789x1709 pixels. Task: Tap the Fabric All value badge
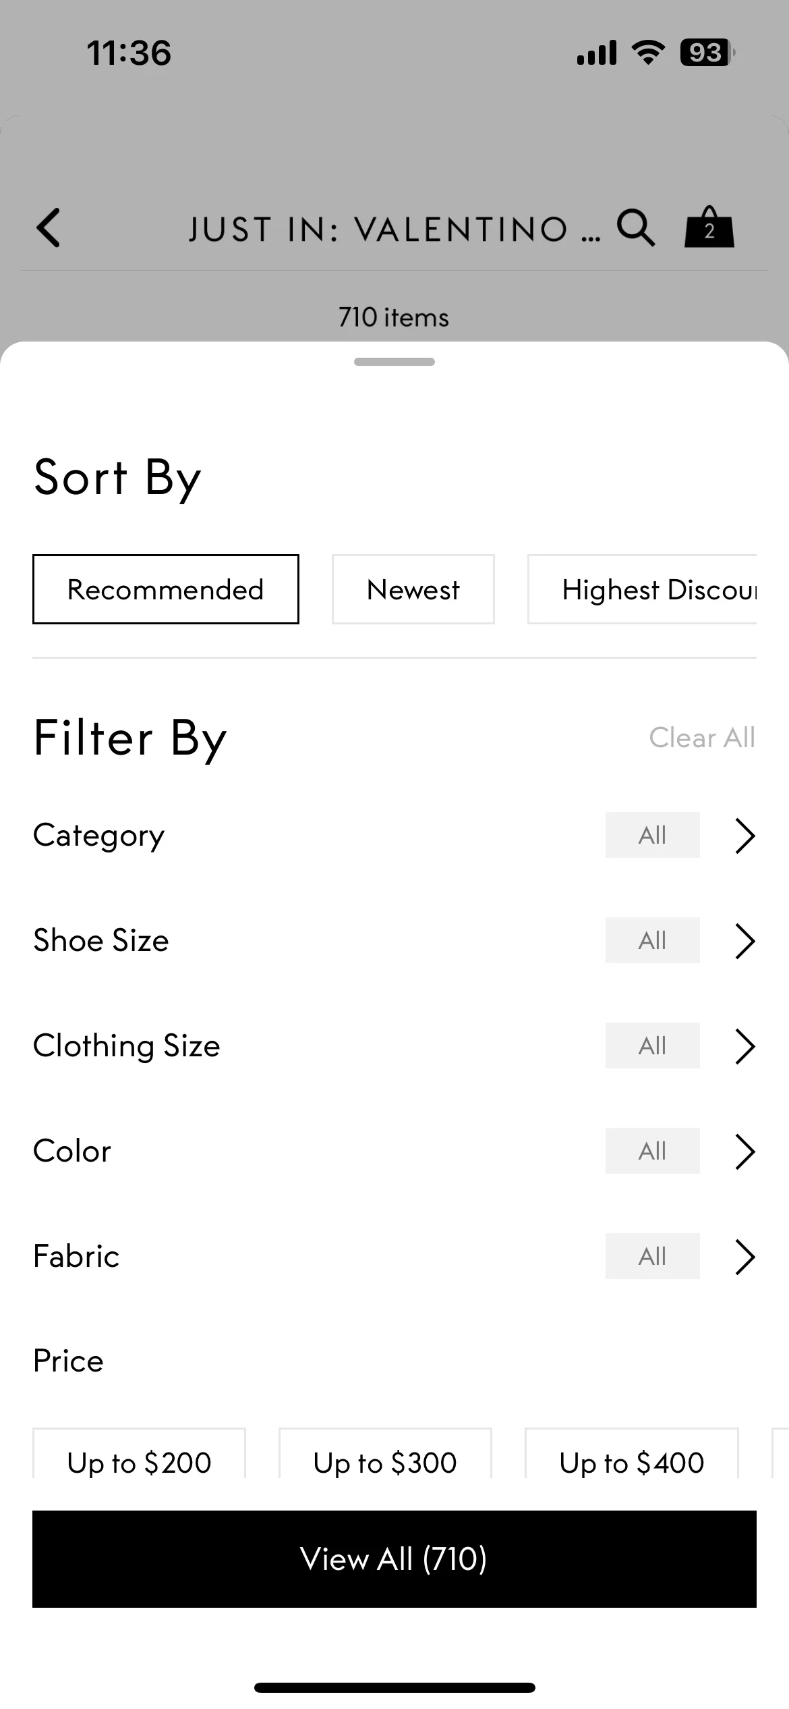[652, 1256]
